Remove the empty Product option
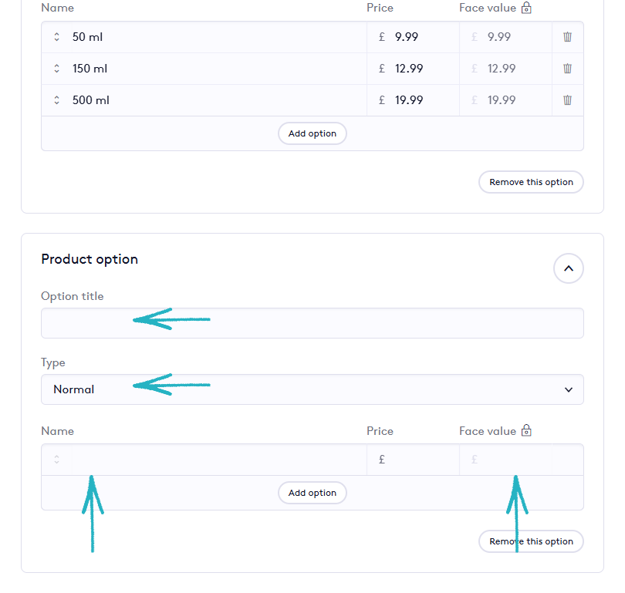Viewport: 625px width, 593px height. click(531, 541)
